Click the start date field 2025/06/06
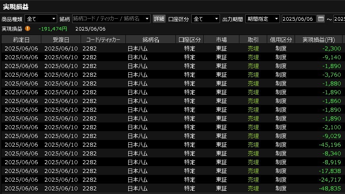Viewport: 345px width, 194px height. coord(299,19)
